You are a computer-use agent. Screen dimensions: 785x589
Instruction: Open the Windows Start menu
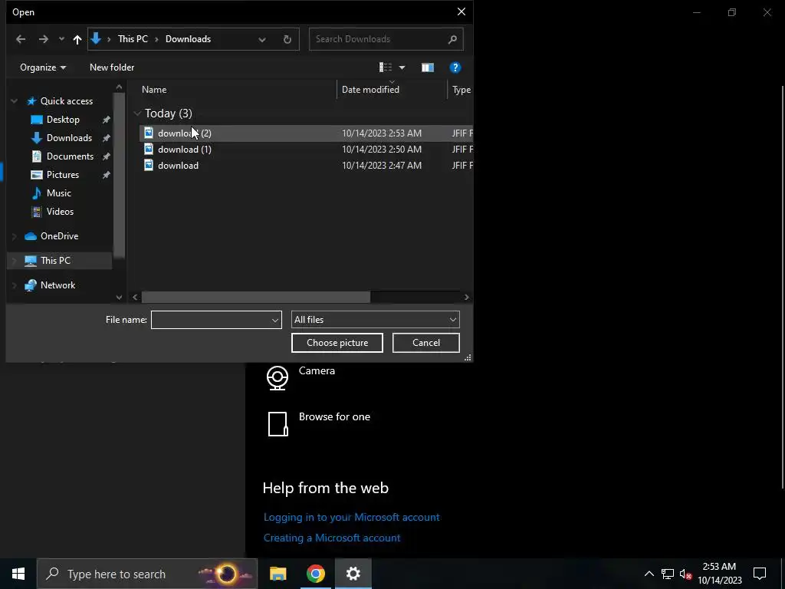(18, 574)
